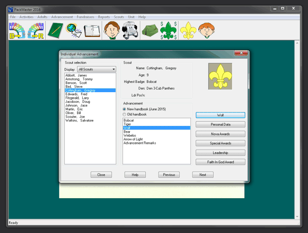The image size is (308, 233).
Task: Open the day planner calendar icon
Action: point(92,31)
